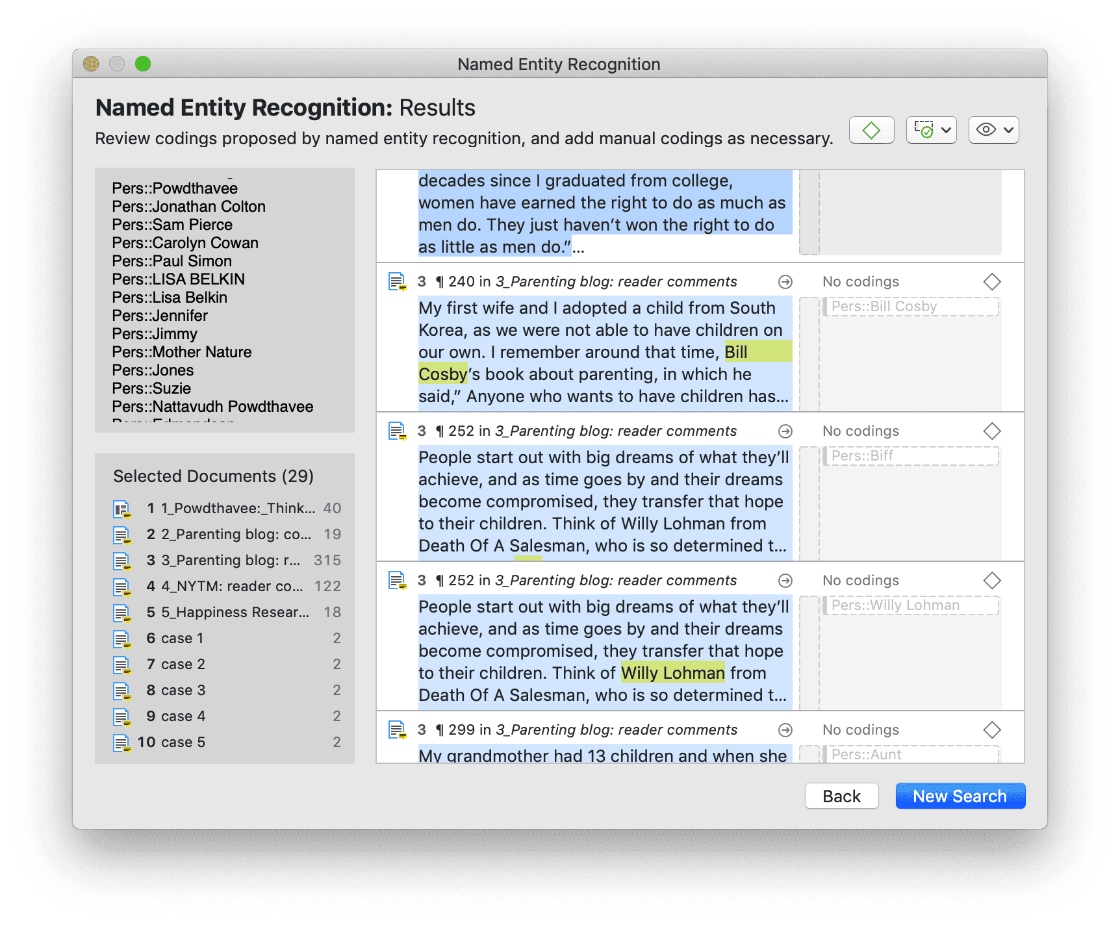Select document 2_Parenting blog: co... with 19 hits
This screenshot has width=1120, height=925.
(x=227, y=535)
